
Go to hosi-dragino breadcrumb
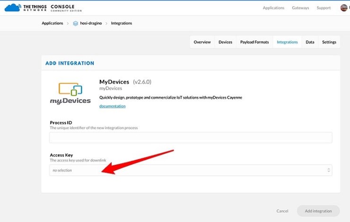tap(91, 23)
